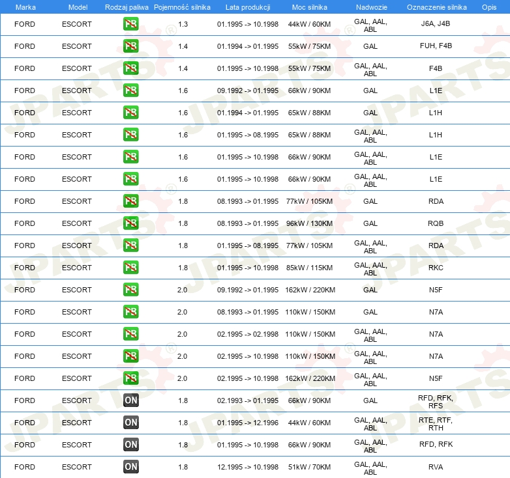The image size is (510, 478).
Task: Click engine code RFD, RFK, RFS
Action: (x=436, y=402)
